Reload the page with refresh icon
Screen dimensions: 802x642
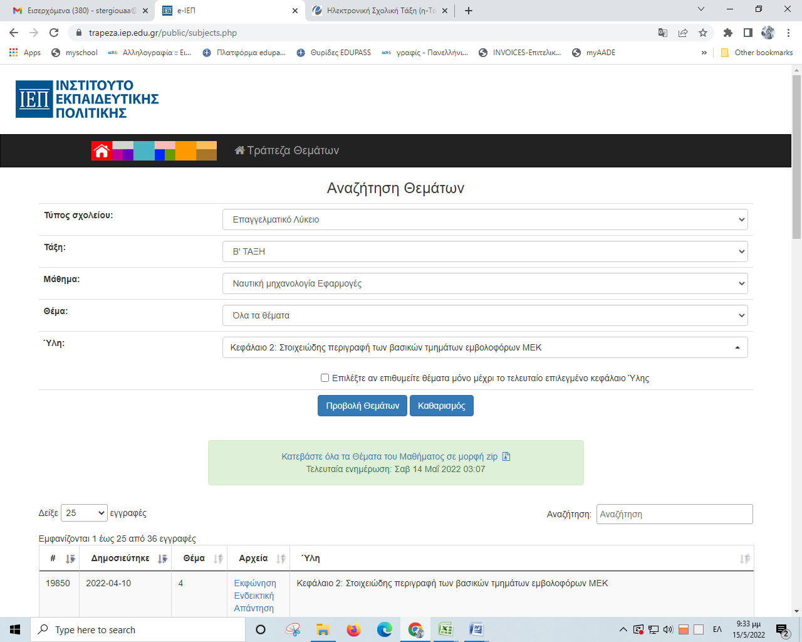coord(54,33)
